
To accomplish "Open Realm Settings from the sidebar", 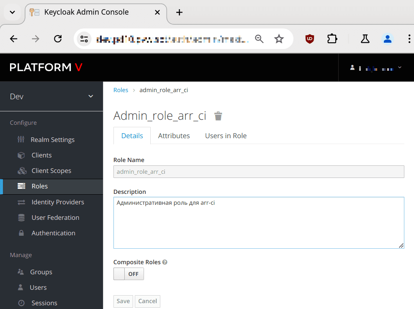I will pyautogui.click(x=53, y=139).
